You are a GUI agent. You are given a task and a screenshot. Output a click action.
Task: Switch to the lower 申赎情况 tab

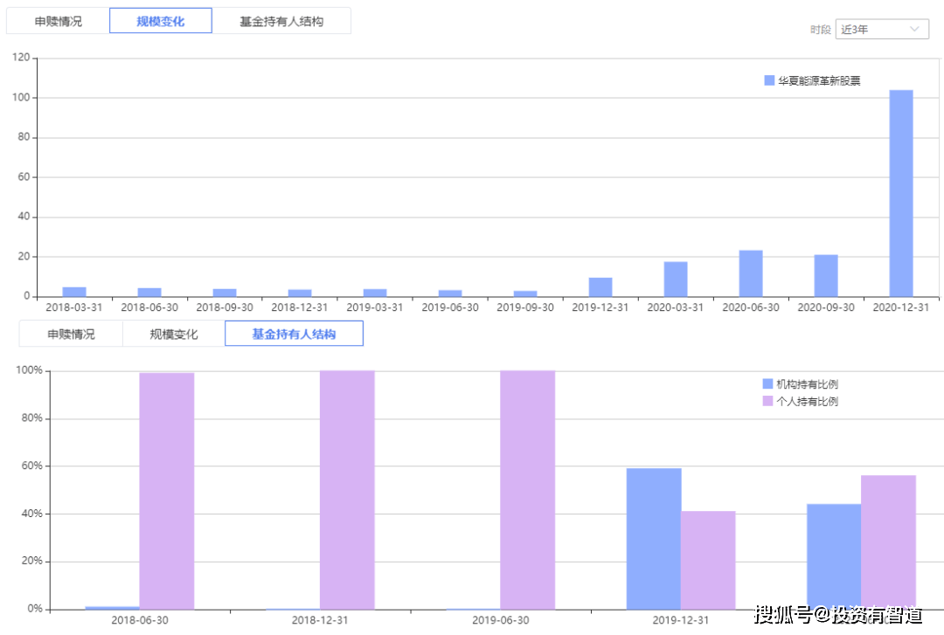point(71,334)
